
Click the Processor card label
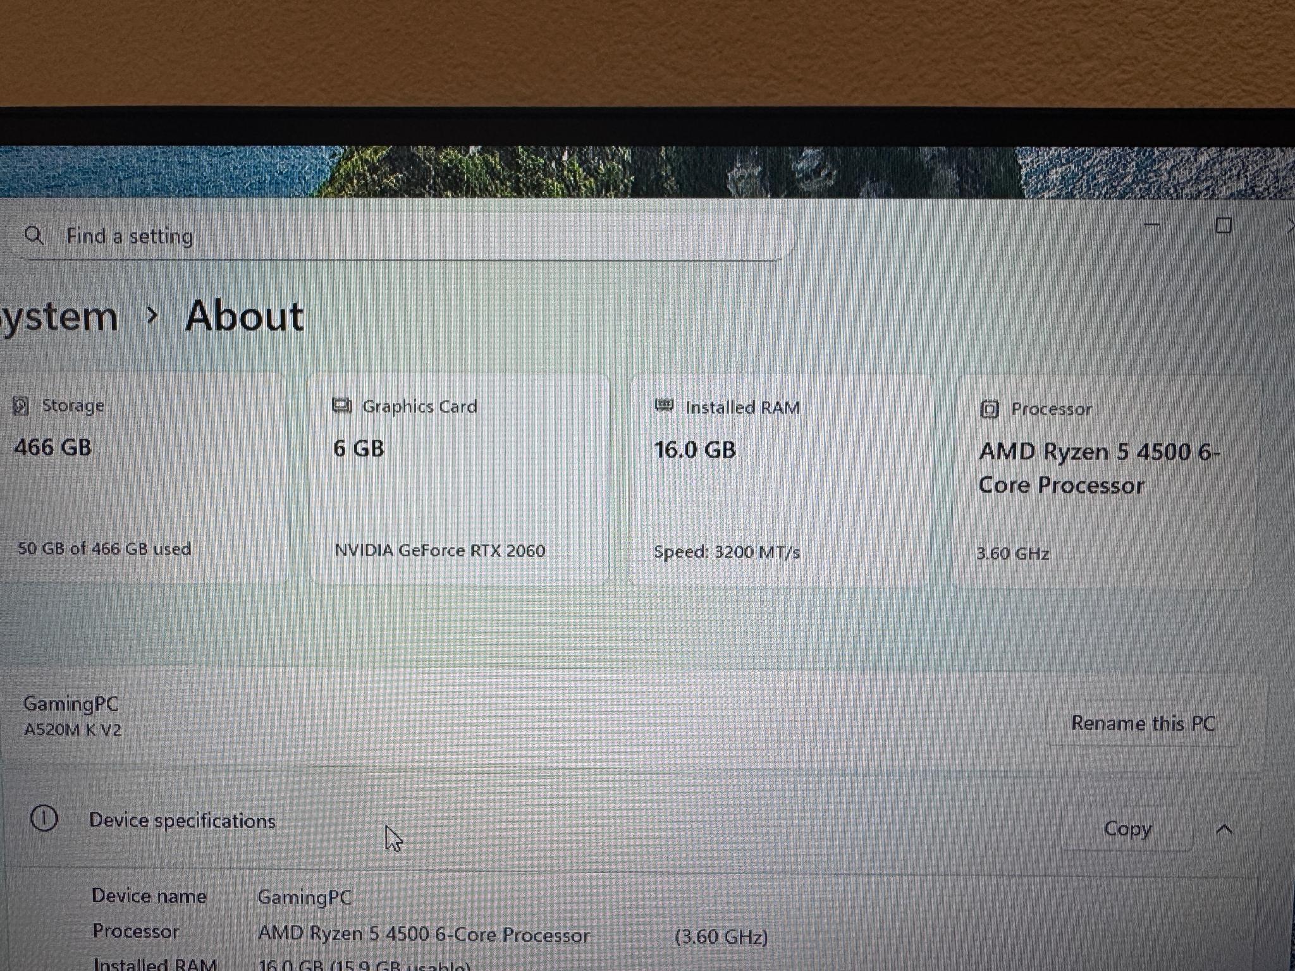tap(1052, 409)
